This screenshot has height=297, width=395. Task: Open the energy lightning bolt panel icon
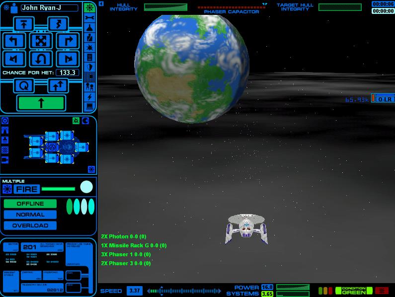(89, 97)
